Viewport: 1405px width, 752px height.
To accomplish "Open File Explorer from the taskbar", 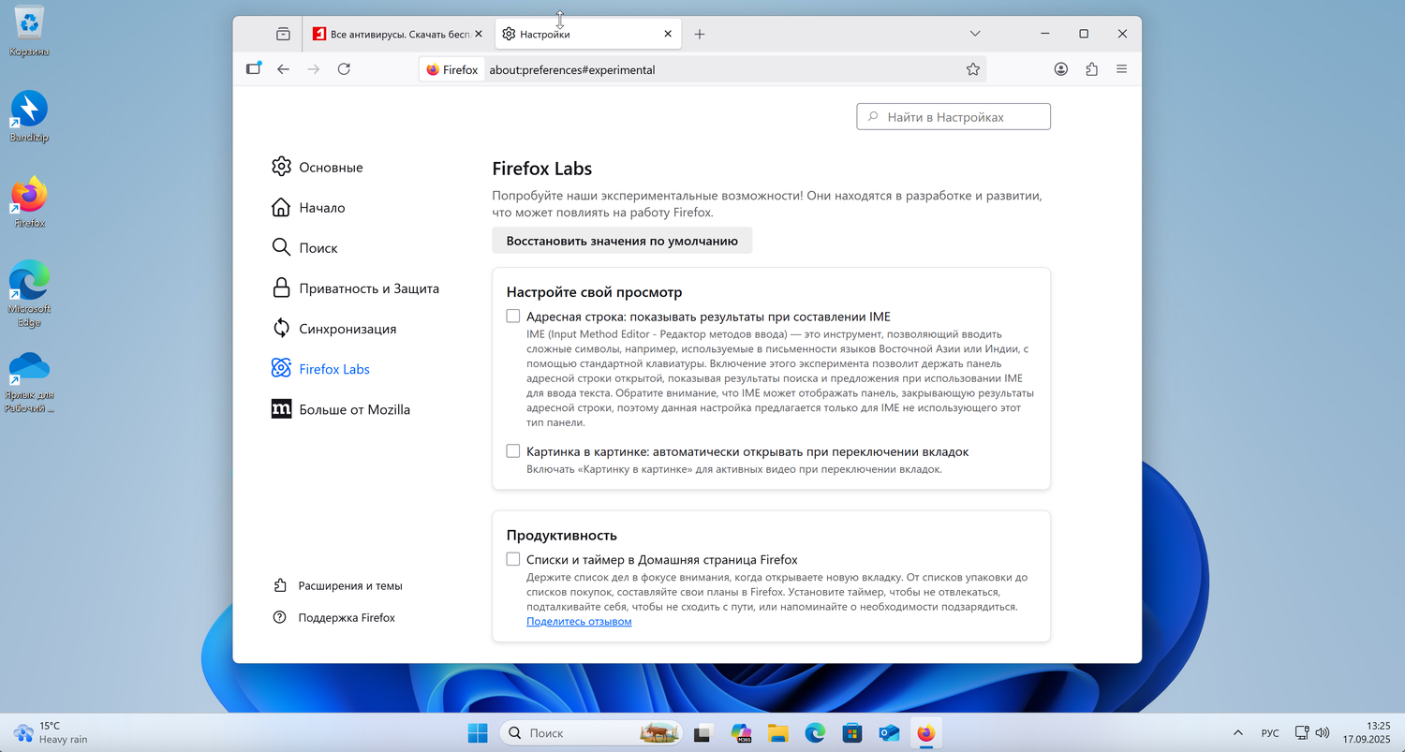I will coord(777,733).
